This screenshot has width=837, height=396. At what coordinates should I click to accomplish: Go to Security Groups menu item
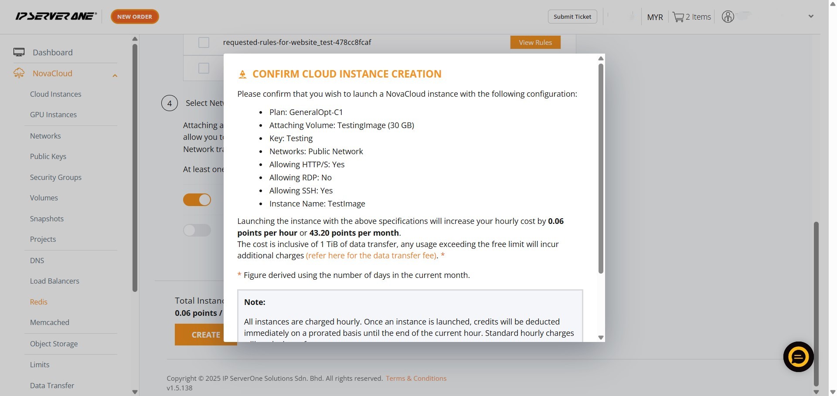[55, 177]
